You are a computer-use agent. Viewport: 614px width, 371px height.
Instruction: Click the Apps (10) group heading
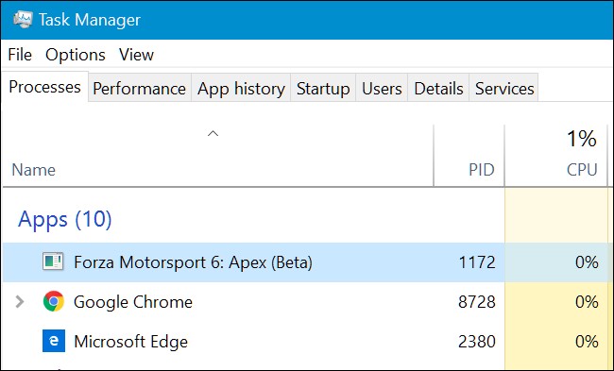[65, 219]
